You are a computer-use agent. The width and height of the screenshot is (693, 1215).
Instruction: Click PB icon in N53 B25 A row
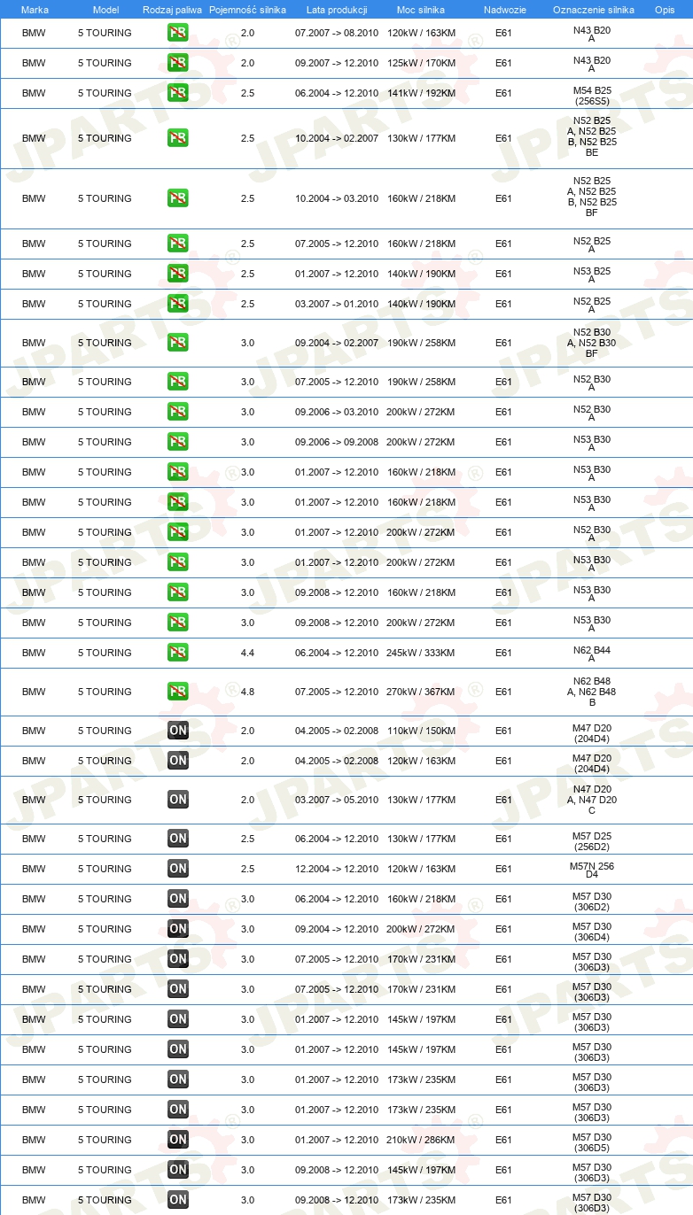[178, 274]
